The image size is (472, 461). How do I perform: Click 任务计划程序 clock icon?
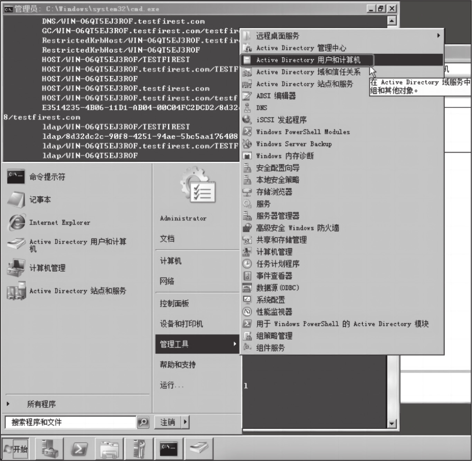247,264
